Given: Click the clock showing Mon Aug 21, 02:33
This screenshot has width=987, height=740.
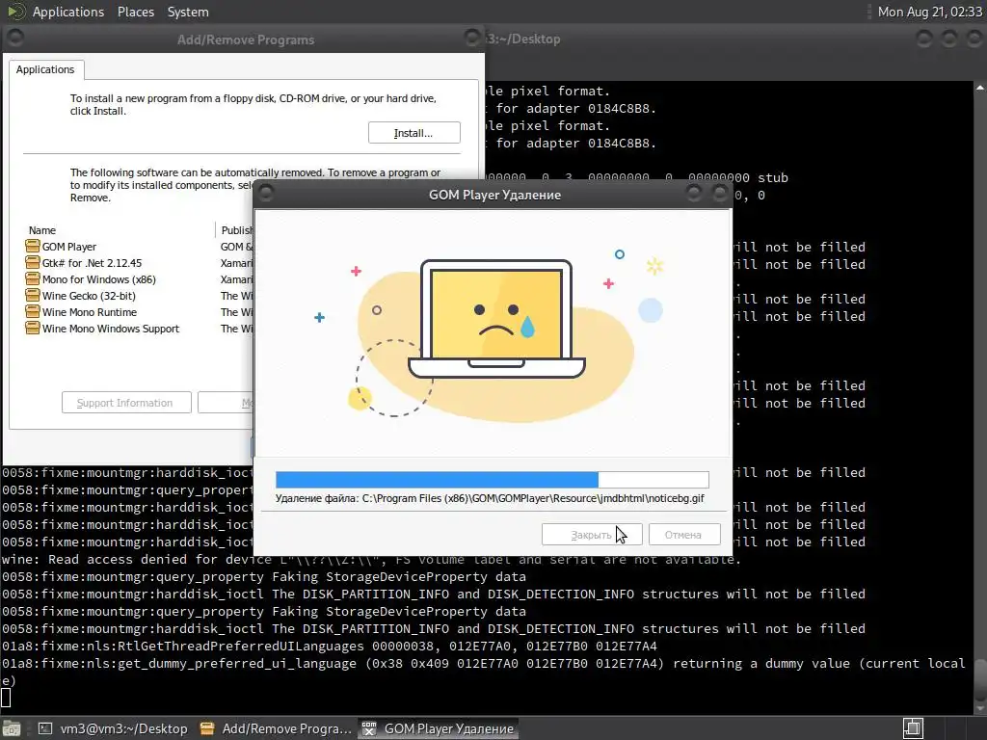Looking at the screenshot, I should coord(930,12).
